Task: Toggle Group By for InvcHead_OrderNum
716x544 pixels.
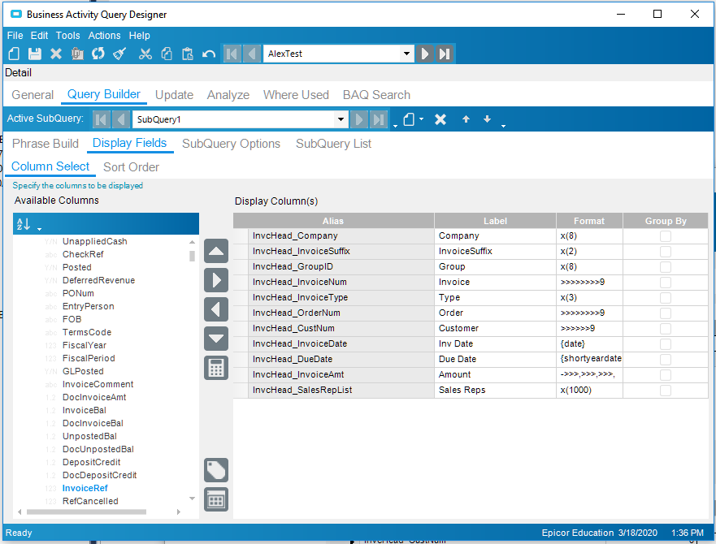Action: (666, 313)
